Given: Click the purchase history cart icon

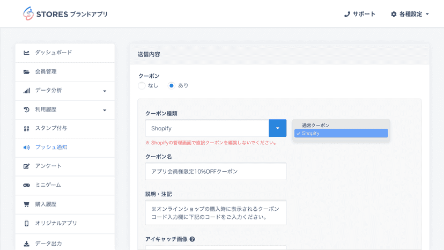Looking at the screenshot, I should coord(26,204).
